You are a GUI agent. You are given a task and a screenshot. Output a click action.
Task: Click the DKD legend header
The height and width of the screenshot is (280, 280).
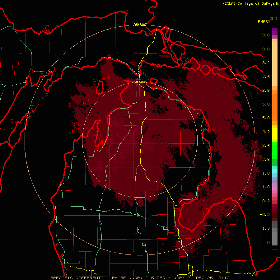pos(273,19)
